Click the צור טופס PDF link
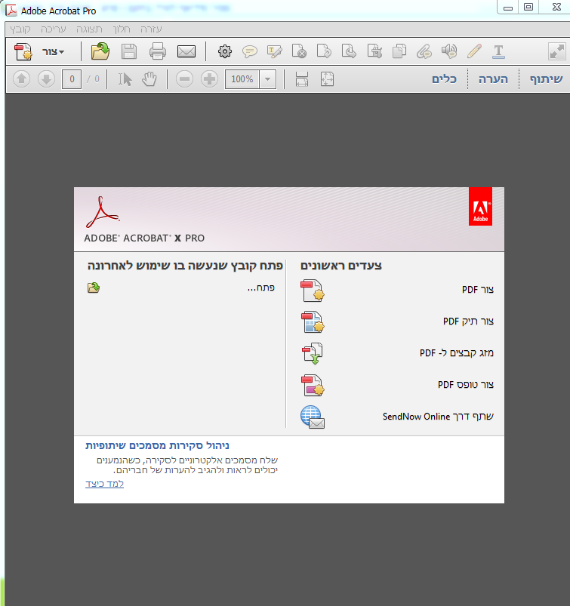Image resolution: width=570 pixels, height=606 pixels. (466, 385)
